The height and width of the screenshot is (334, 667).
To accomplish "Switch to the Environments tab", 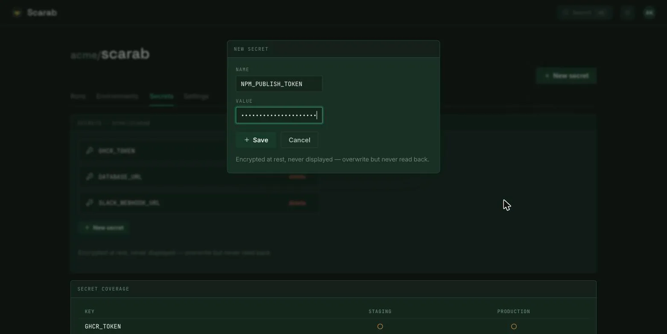I will point(117,96).
